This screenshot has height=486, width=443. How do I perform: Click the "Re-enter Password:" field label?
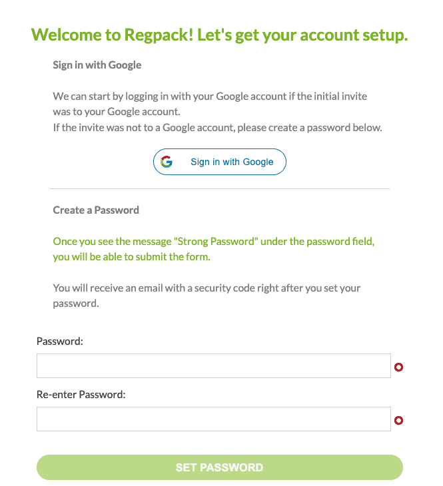(x=81, y=394)
